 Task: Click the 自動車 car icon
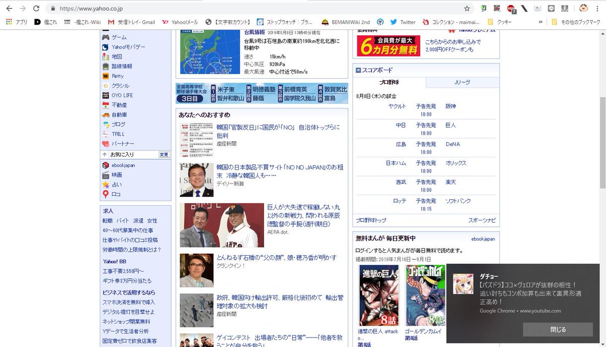(x=106, y=114)
